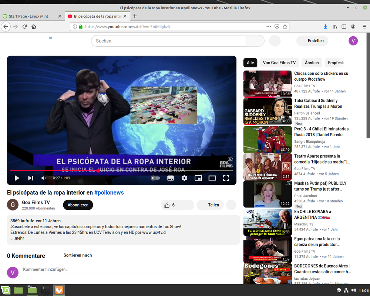
Task: Subscribe via the Abonnieren button
Action: point(78,205)
